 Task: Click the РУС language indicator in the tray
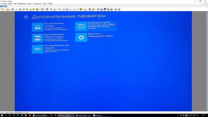point(197,115)
